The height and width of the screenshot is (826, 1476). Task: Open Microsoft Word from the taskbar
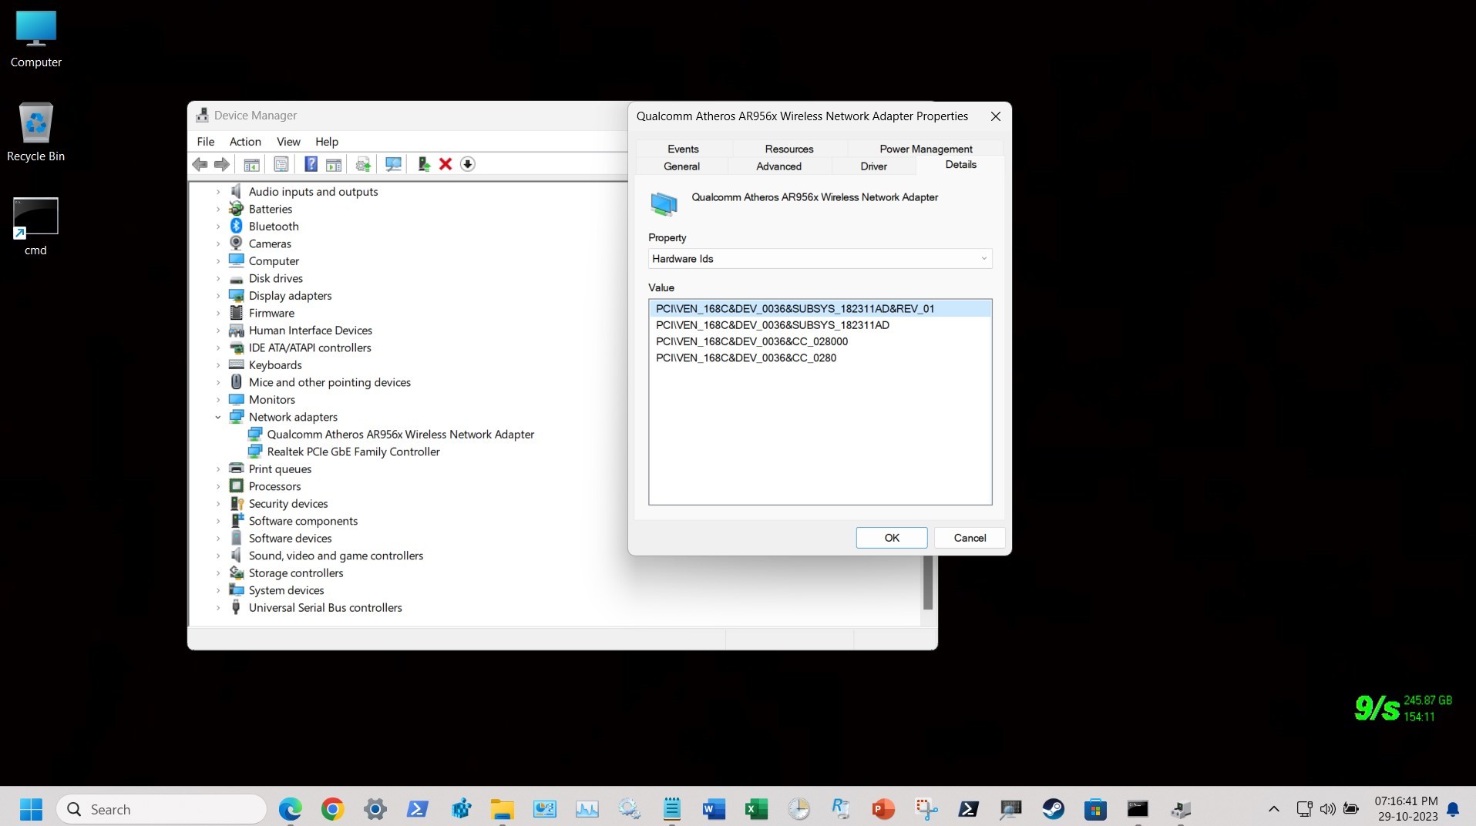point(714,809)
